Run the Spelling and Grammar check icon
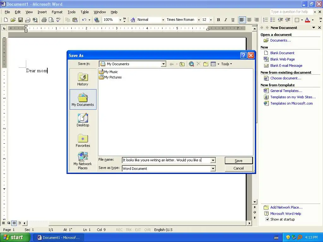 click(x=58, y=20)
